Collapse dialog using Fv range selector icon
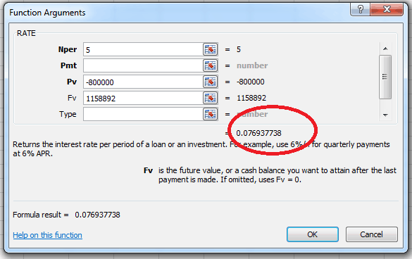 pyautogui.click(x=210, y=99)
